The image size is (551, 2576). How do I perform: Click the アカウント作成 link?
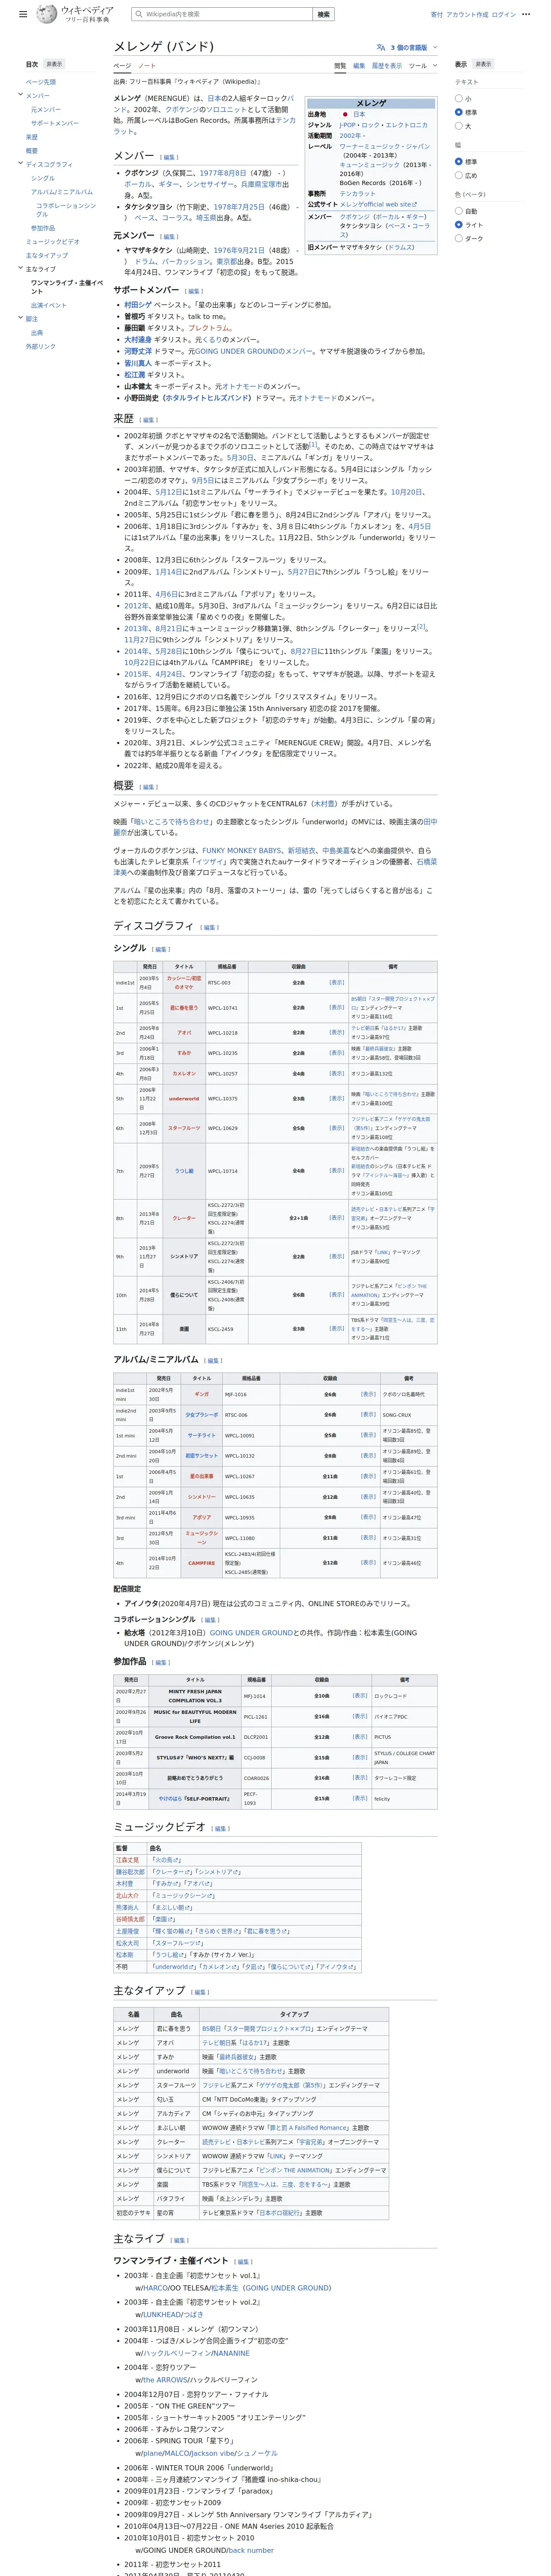[466, 15]
